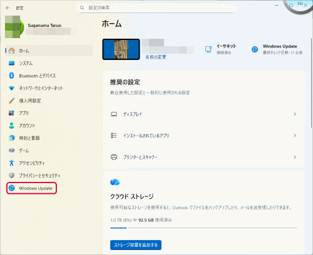Click the ホーム page heading
Screen dimensions: 313x255
(111, 24)
